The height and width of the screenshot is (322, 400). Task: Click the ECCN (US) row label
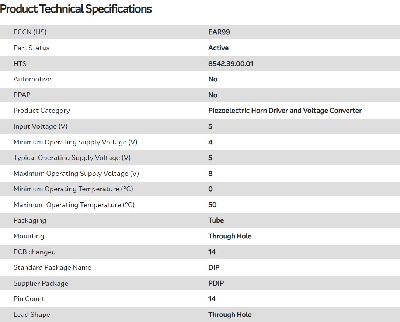(30, 32)
